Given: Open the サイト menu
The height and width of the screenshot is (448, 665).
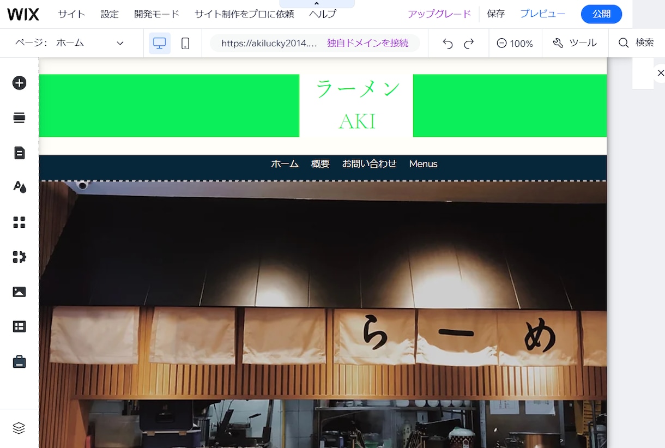Looking at the screenshot, I should 71,14.
